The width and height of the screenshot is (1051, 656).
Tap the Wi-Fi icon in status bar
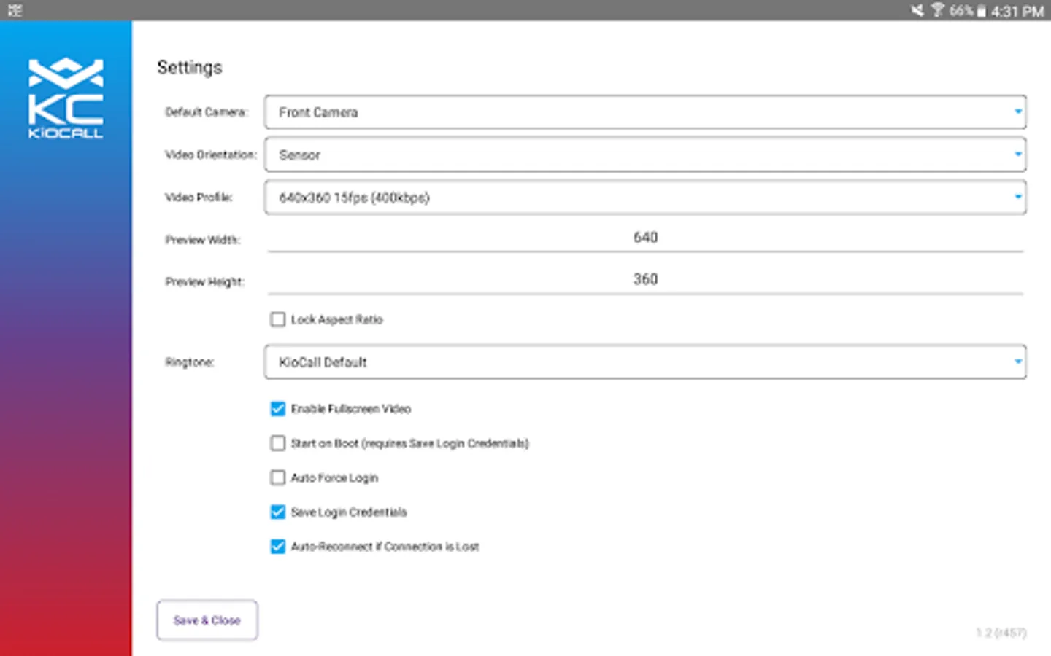(x=937, y=10)
